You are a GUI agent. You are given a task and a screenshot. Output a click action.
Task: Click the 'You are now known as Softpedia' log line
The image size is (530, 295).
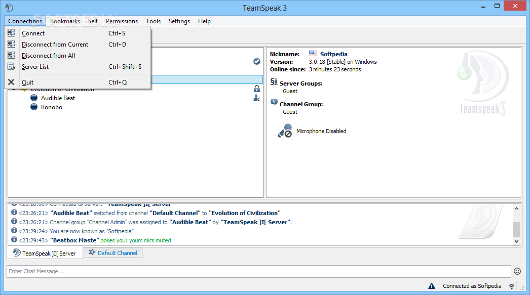tap(92, 231)
